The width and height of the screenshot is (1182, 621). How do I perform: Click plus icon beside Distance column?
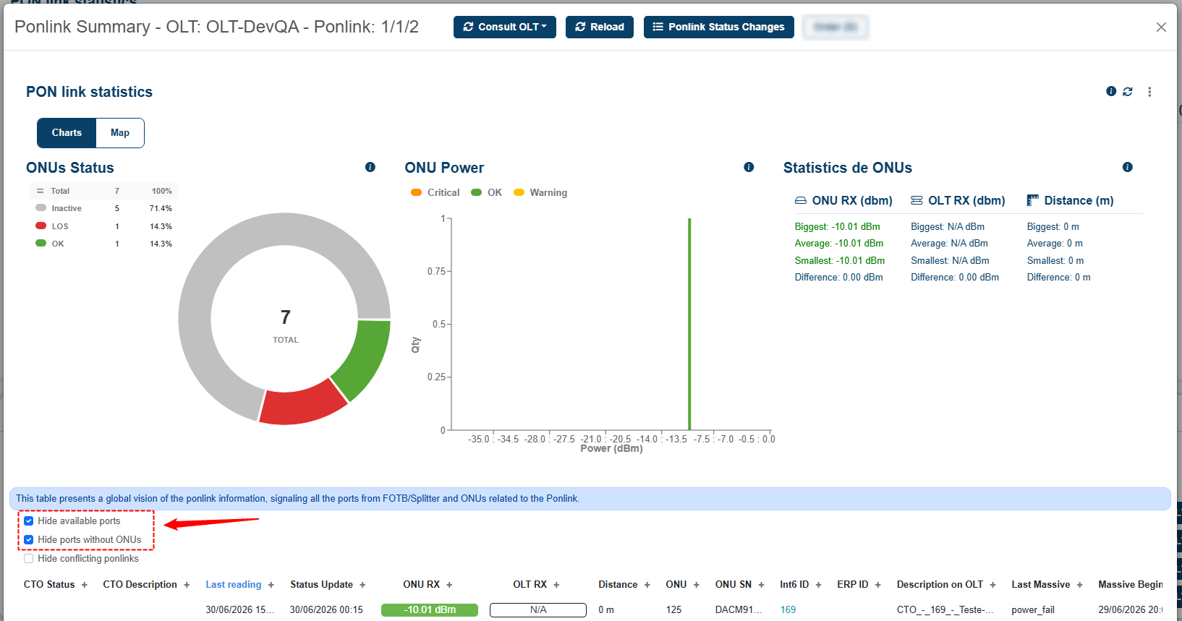[647, 585]
